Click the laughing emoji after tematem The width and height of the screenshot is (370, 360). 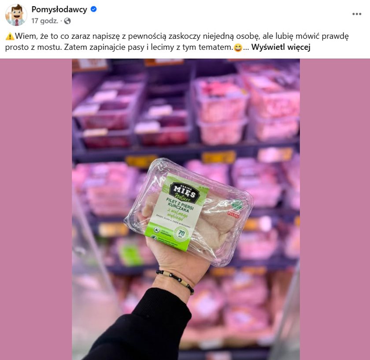click(238, 48)
